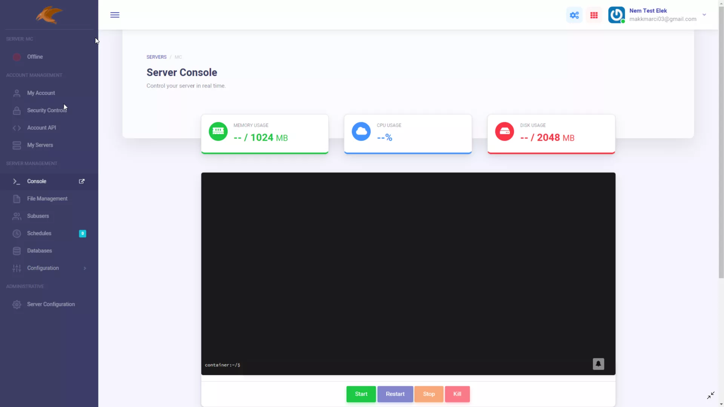The height and width of the screenshot is (407, 724).
Task: Expand the user account dropdown arrow
Action: tap(704, 15)
